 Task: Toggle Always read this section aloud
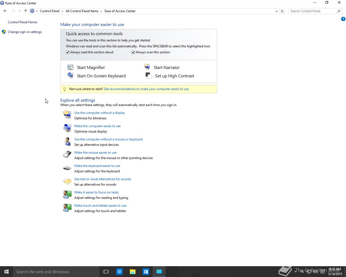coord(68,52)
